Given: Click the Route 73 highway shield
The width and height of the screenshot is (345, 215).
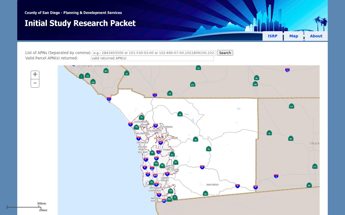Looking at the screenshot, I should (87, 76).
